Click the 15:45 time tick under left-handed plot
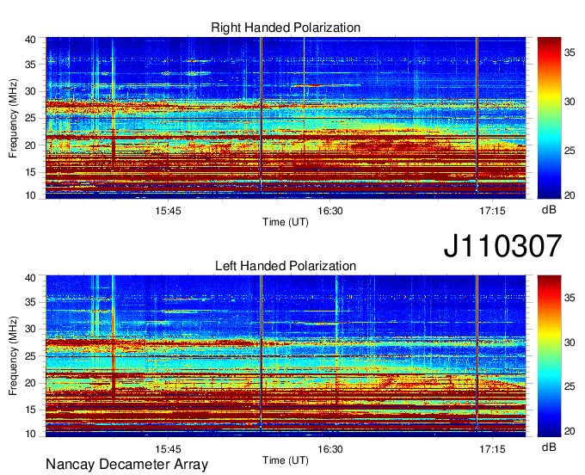Viewport: 585px width, 475px height. click(168, 449)
